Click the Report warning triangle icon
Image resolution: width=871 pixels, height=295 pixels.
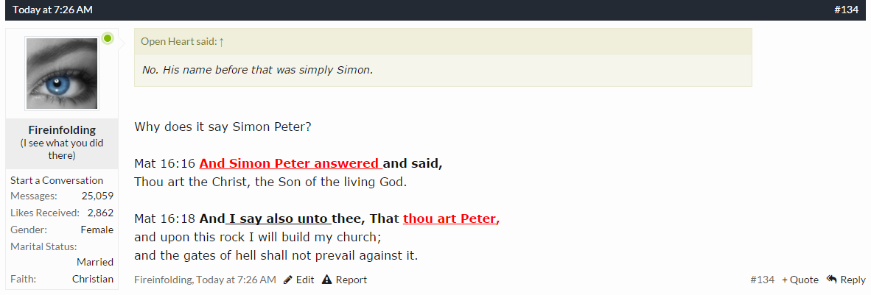click(x=326, y=280)
